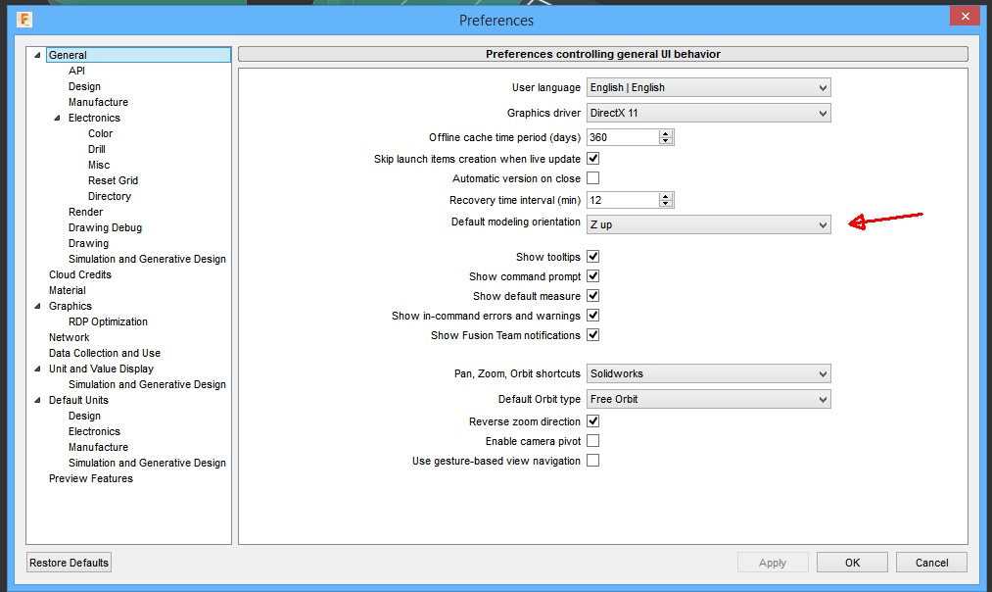This screenshot has width=992, height=592.
Task: Decrease Offline cache time period value
Action: tap(665, 140)
